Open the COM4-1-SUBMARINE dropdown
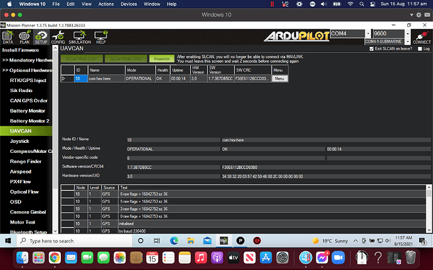Image resolution: width=433 pixels, height=270 pixels. coord(408,41)
